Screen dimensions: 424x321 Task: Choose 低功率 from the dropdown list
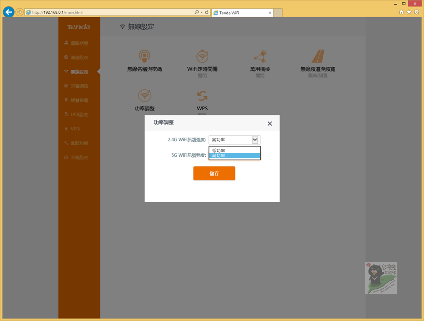[x=235, y=150]
